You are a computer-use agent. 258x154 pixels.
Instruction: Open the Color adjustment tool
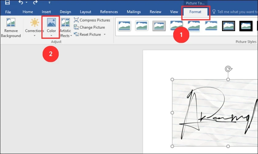[x=51, y=26]
